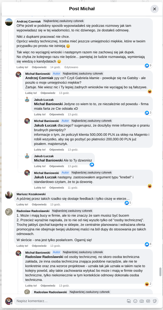163x310 pixels.
Task: Open the emoji picker in comment box
Action: [135, 301]
